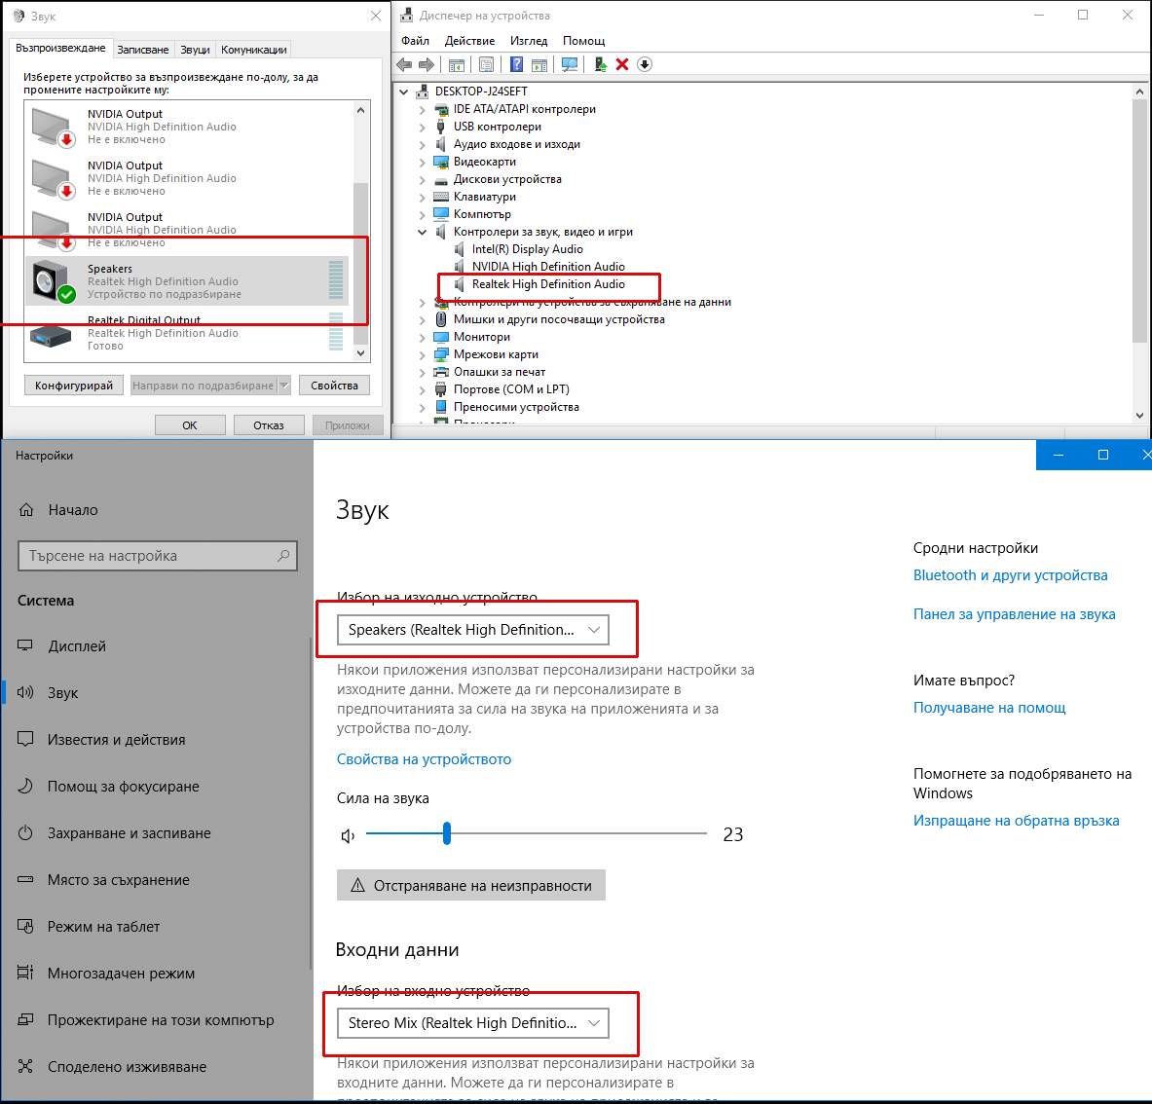Screen dimensions: 1152x1104
Task: Open the Файл menu in Device Manager
Action: coord(415,41)
